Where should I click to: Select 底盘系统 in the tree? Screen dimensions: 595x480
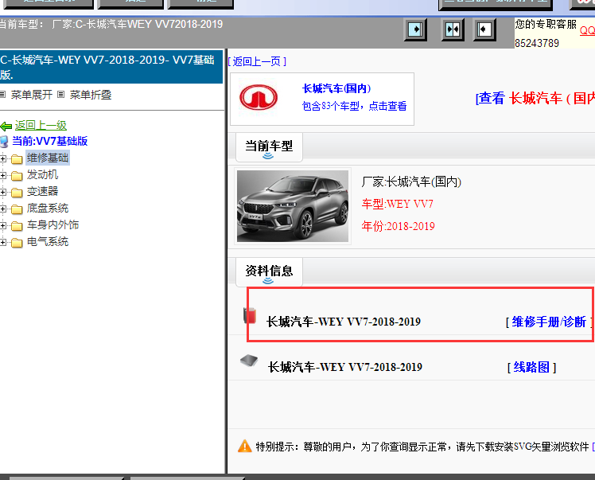click(x=48, y=208)
